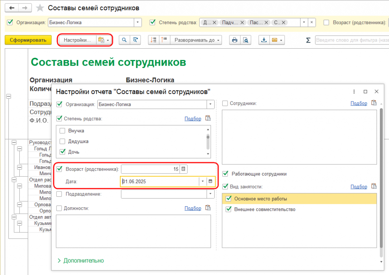This screenshot has width=389, height=275.
Task: Open the dialog more options menu (three dots)
Action: tap(354, 92)
